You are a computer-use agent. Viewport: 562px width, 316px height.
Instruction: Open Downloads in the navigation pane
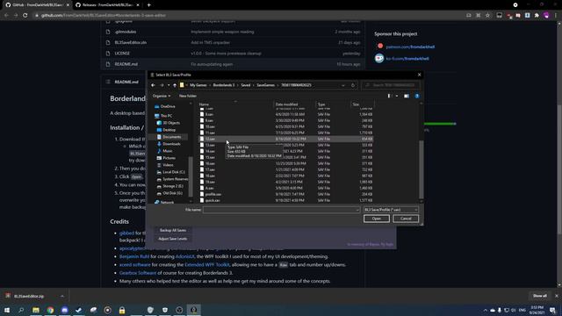pos(169,144)
